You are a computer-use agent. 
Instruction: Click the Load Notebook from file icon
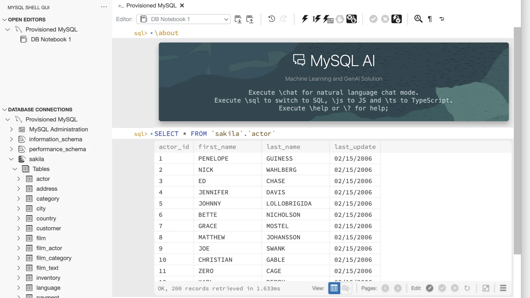point(250,19)
